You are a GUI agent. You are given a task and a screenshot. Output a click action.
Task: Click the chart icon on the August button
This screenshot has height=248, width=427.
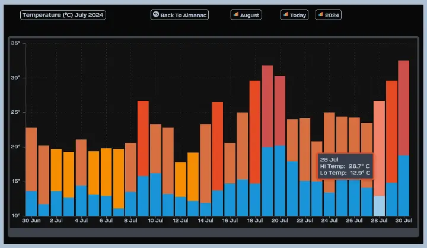pyautogui.click(x=235, y=15)
